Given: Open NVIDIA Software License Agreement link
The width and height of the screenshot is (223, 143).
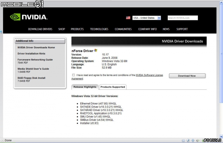Looking at the screenshot, I should (149, 75).
